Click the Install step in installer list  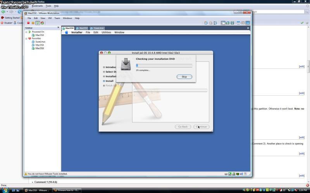(x=109, y=81)
